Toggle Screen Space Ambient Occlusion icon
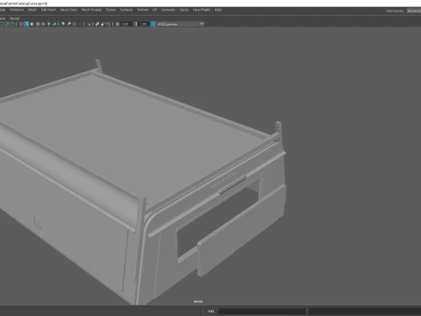This screenshot has height=316, width=421. [x=63, y=24]
